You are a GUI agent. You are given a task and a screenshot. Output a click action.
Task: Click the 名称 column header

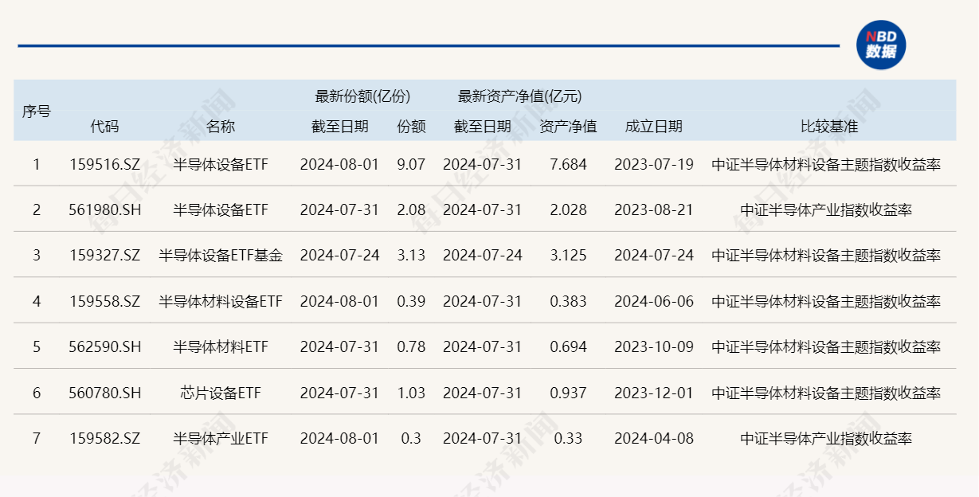[x=221, y=126]
